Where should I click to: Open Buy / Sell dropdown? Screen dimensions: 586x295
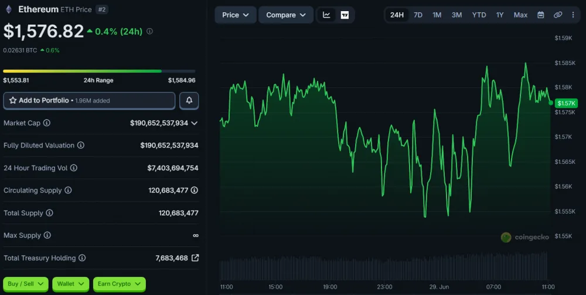click(x=26, y=284)
